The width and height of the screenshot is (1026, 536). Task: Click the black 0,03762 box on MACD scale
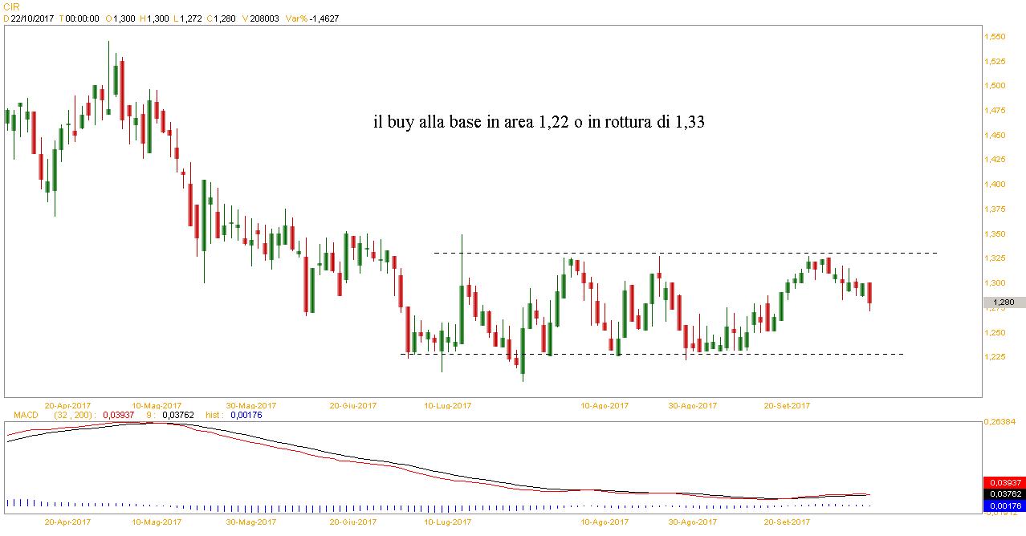(1004, 494)
